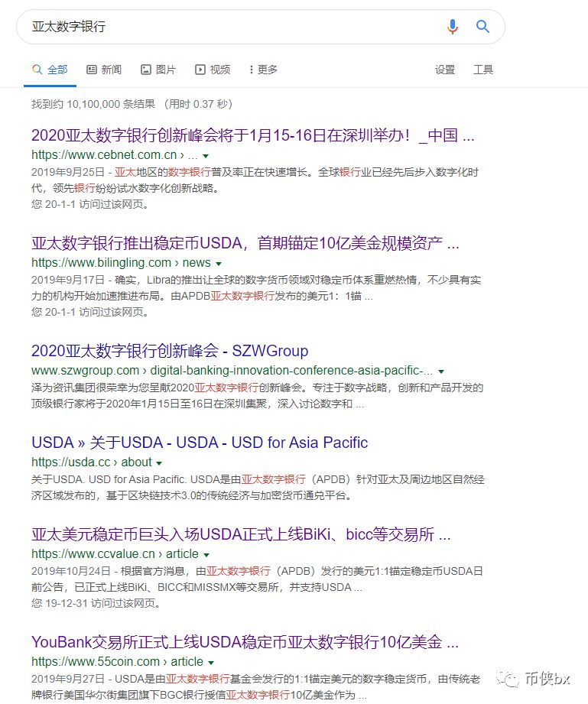The width and height of the screenshot is (588, 704).
Task: Switch to the 图片 results tab
Action: 158,70
